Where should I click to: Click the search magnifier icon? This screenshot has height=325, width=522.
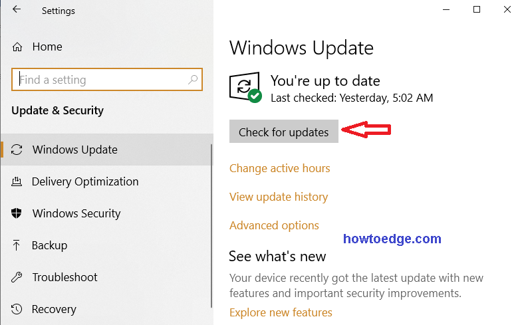193,80
